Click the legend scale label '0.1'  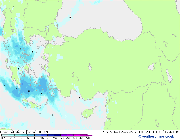(3, 138)
